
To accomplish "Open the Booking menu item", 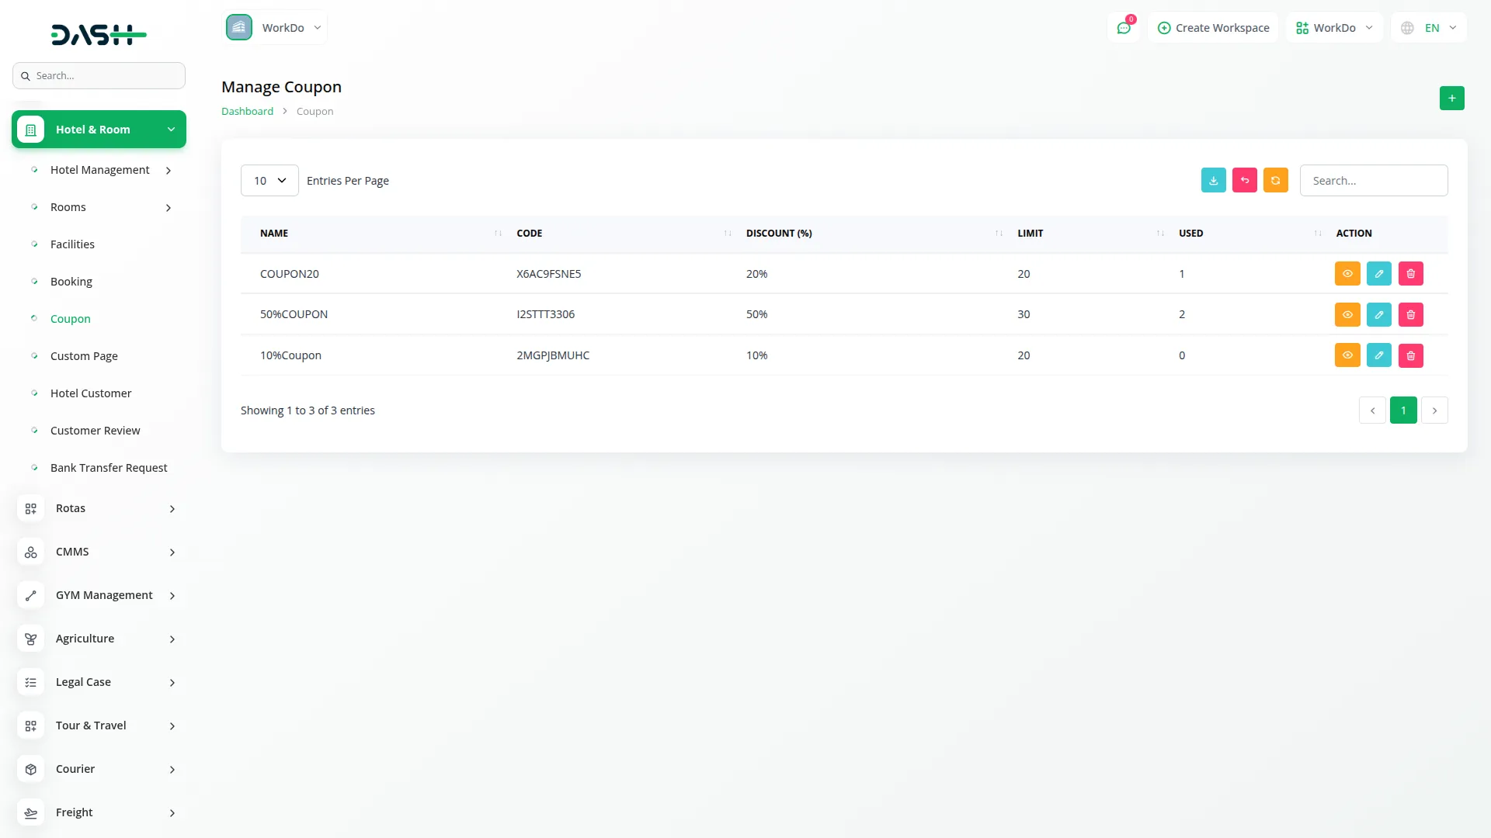I will pos(71,282).
